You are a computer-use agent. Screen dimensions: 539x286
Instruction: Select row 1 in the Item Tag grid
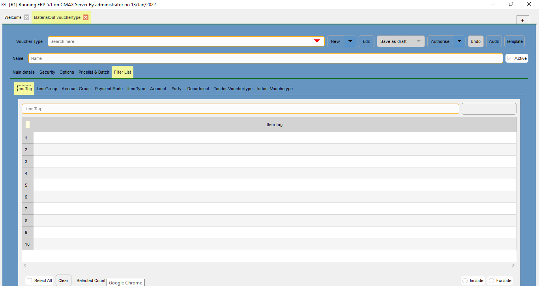[269, 138]
